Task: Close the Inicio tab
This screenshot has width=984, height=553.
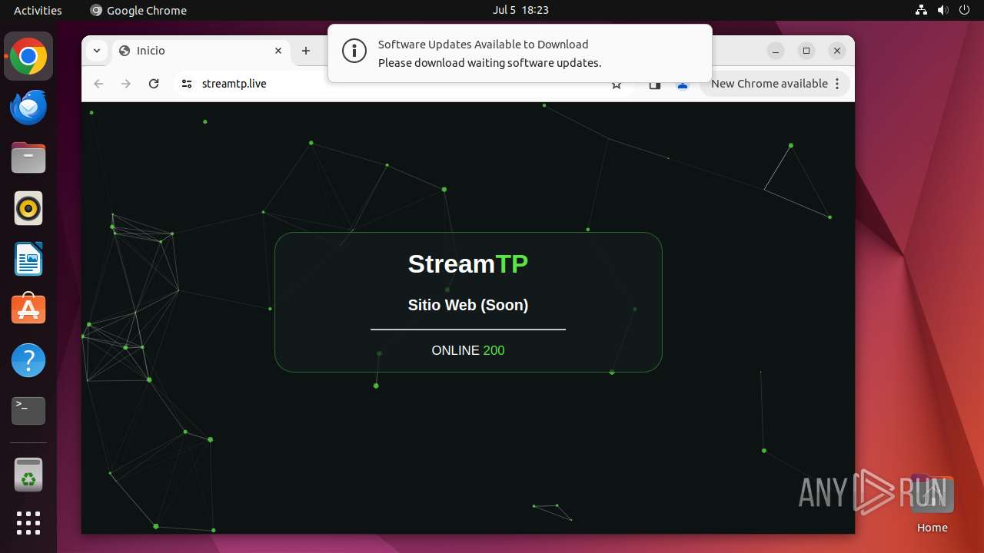Action: [x=278, y=51]
